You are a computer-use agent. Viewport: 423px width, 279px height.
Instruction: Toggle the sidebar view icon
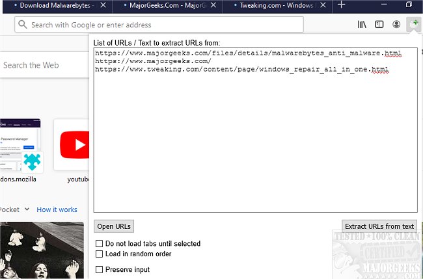379,25
